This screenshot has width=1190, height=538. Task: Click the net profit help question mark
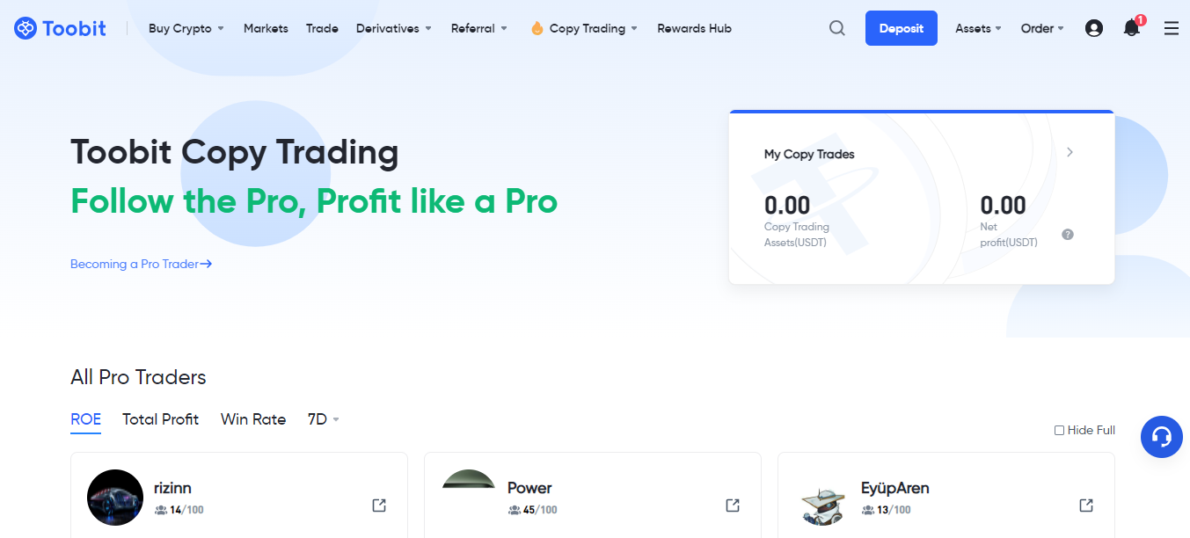pos(1068,235)
